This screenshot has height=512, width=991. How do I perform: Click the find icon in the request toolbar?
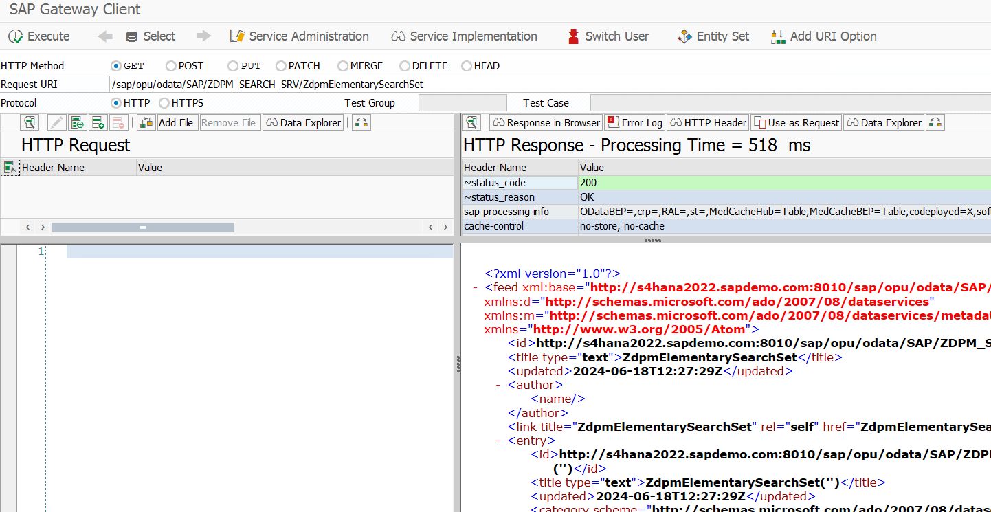coord(29,122)
